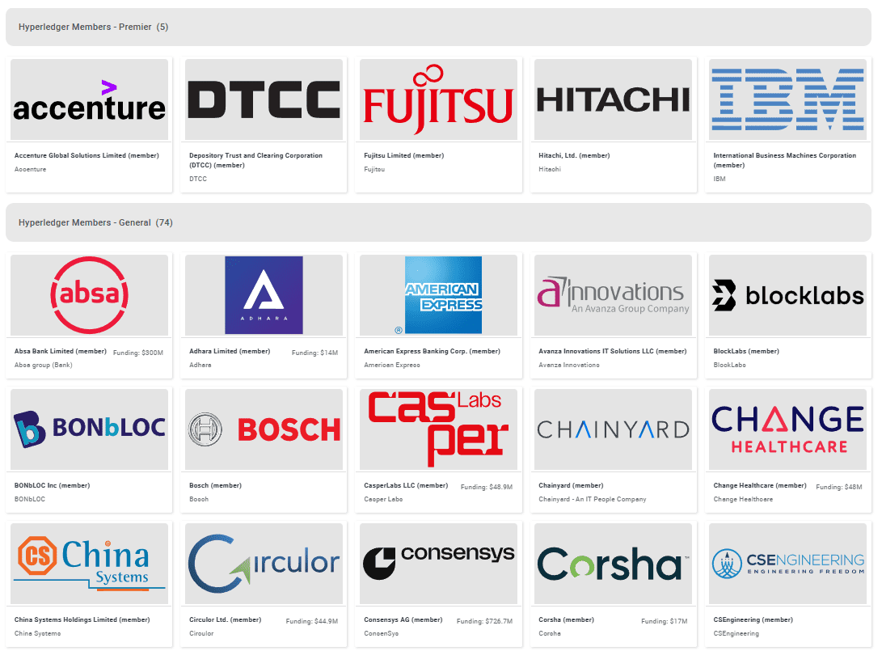882x651 pixels.
Task: Select the Funding: $48.9M text
Action: point(487,488)
